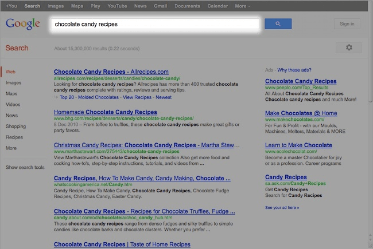Open the More dropdown in top bar
Screen dimensions: 373x249
click(x=242, y=6)
